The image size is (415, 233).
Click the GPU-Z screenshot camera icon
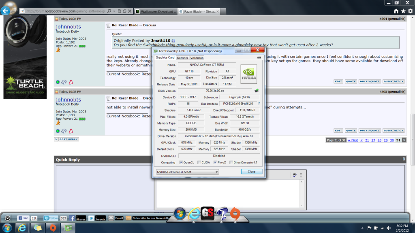point(259,57)
